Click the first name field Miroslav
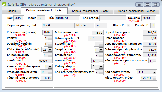The image size is (162, 92). tap(84, 25)
